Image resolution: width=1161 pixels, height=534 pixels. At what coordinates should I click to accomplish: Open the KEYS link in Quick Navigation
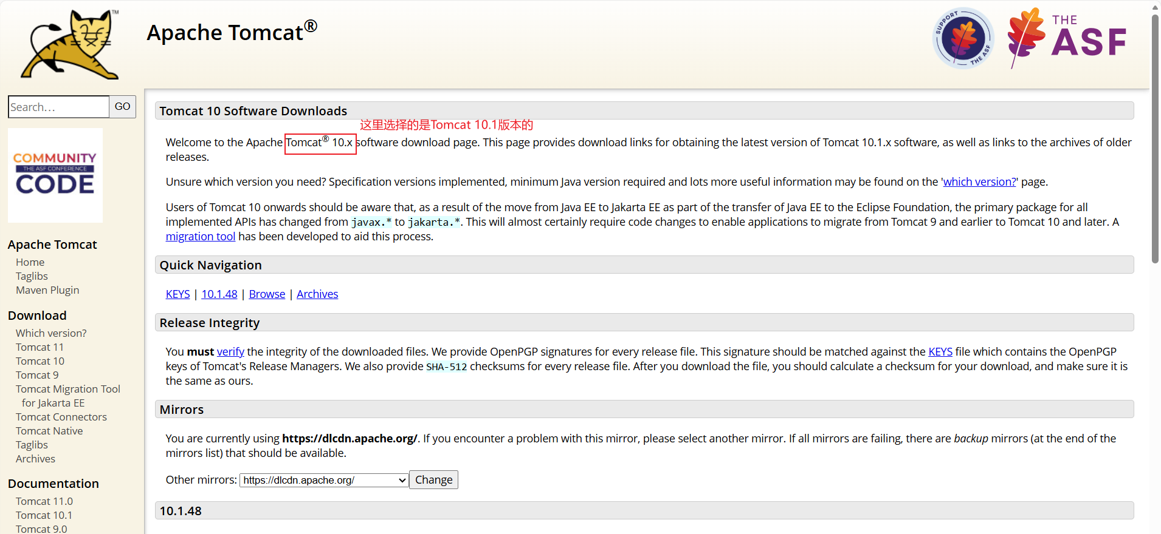(177, 294)
